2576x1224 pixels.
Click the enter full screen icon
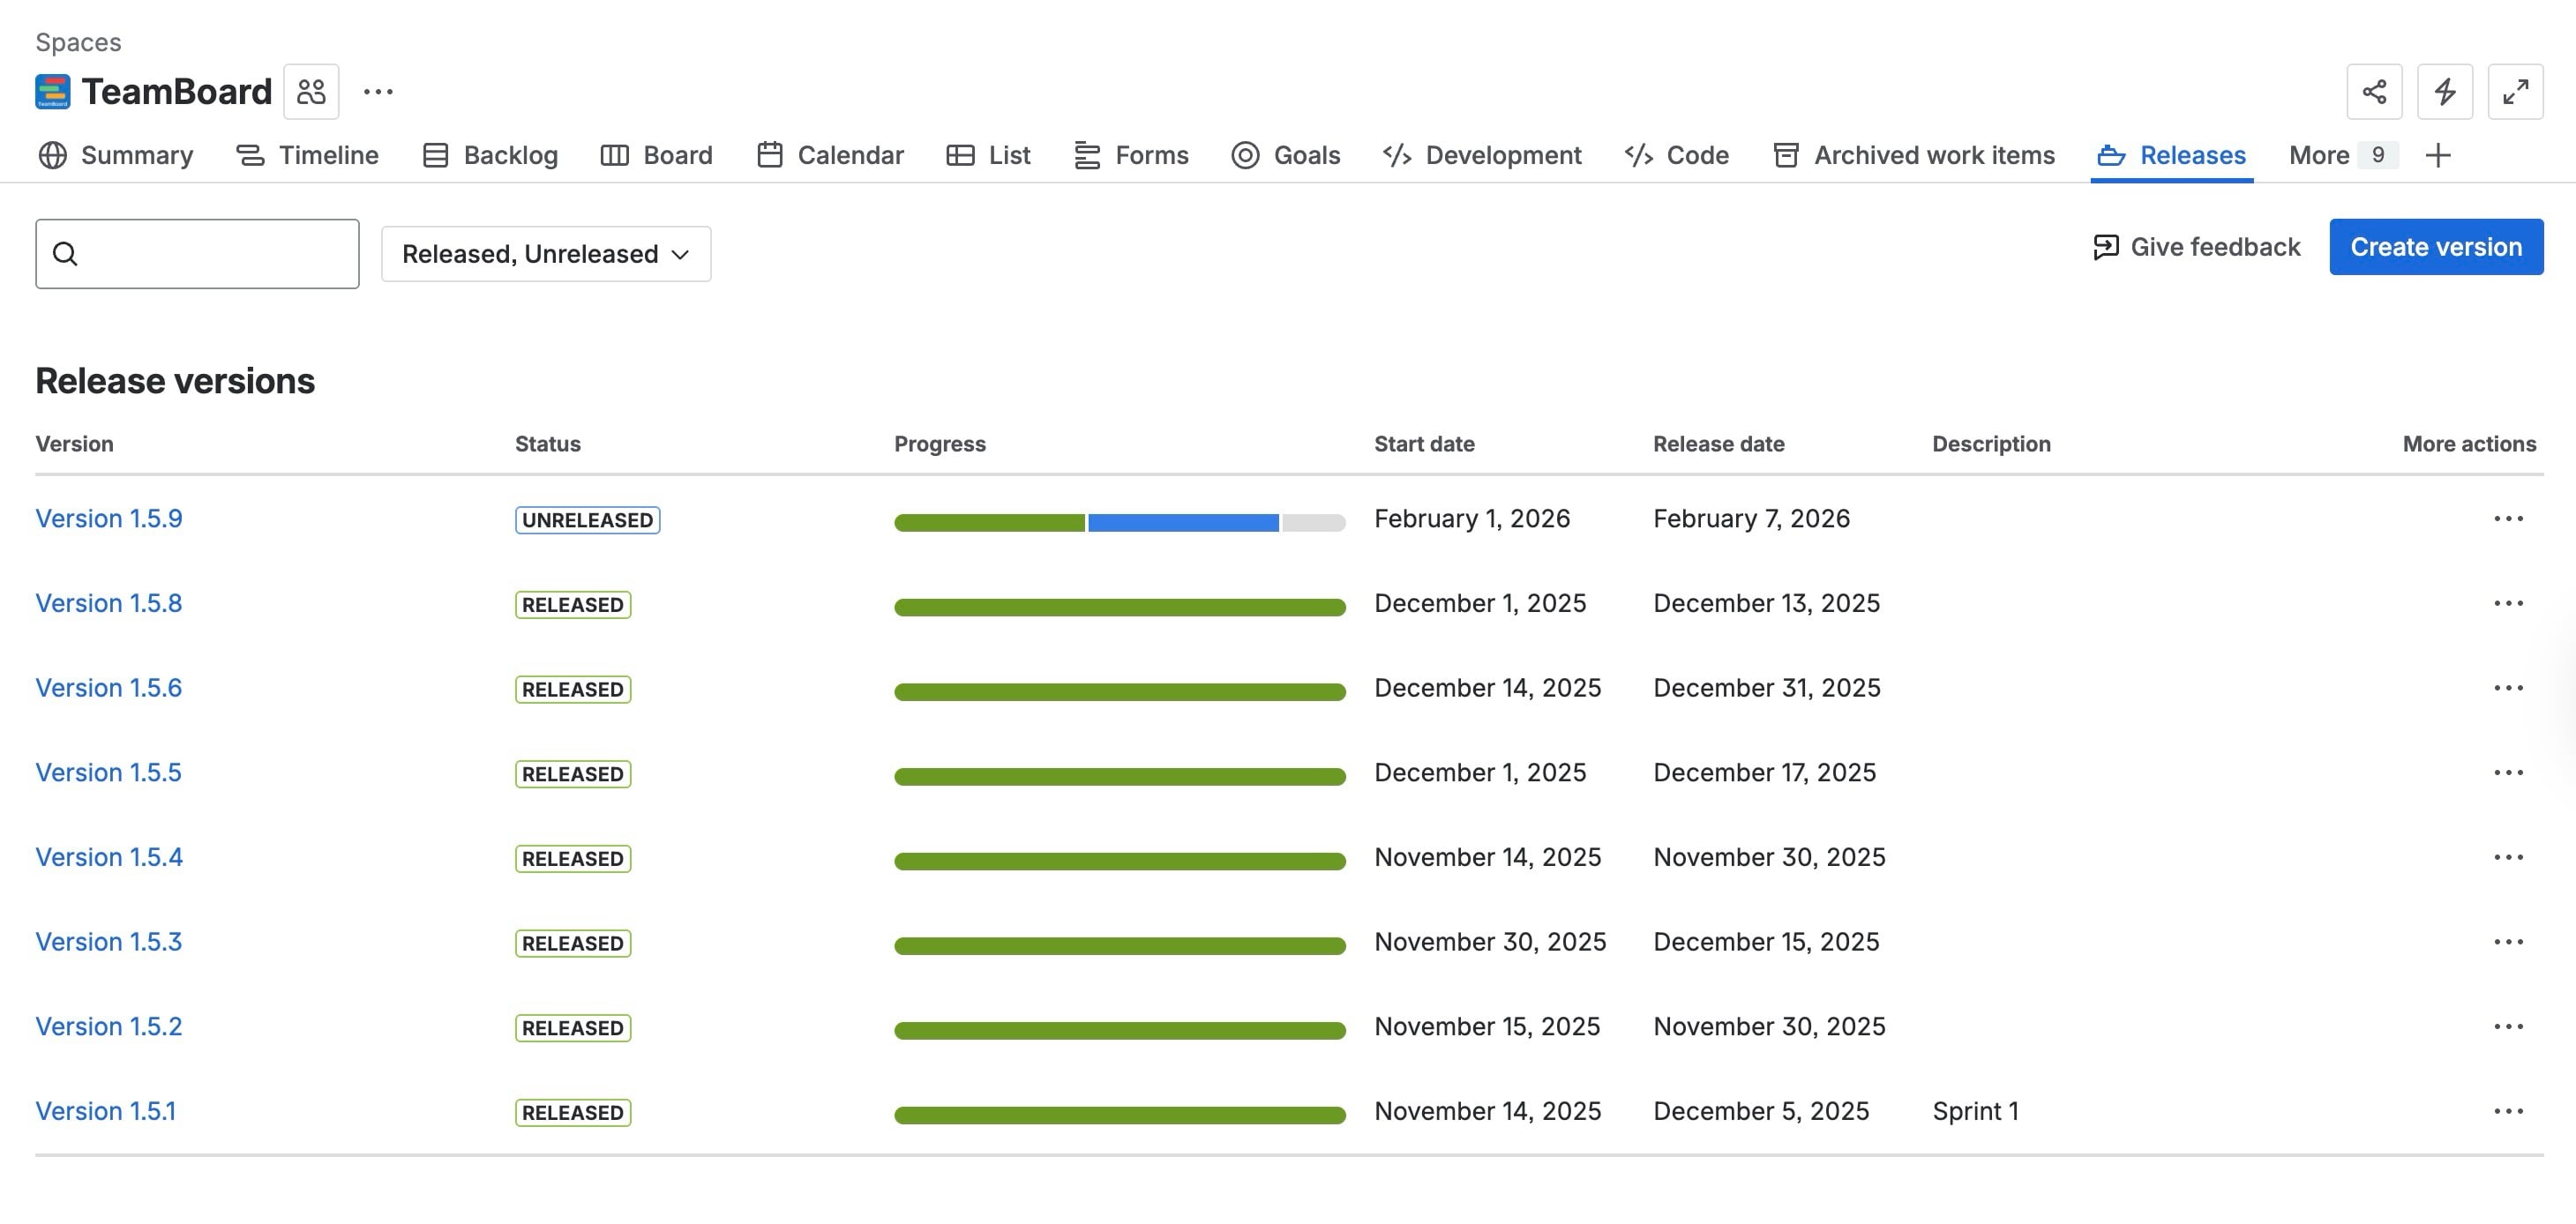[x=2515, y=92]
